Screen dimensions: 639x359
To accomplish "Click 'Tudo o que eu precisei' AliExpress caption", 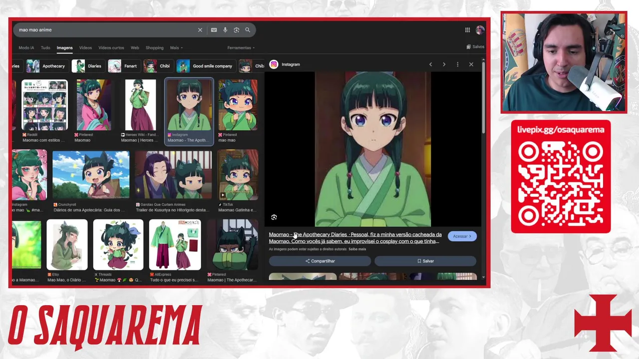I will coord(175,280).
